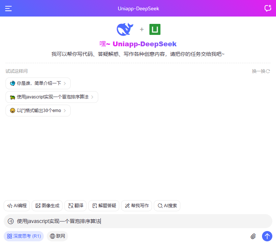The image size is (276, 245).
Task: Click the voice input icon in message box
Action: point(11,221)
